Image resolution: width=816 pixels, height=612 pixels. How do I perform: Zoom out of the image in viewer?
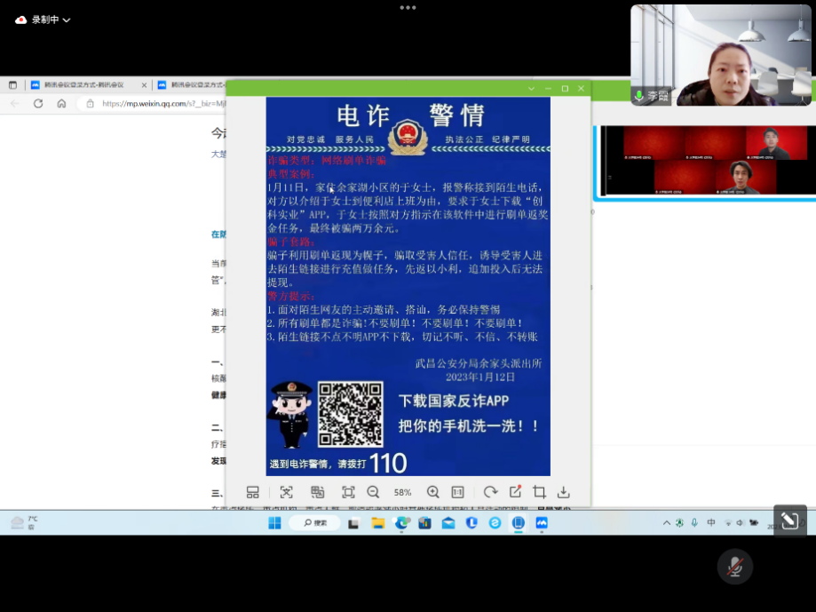tap(373, 492)
